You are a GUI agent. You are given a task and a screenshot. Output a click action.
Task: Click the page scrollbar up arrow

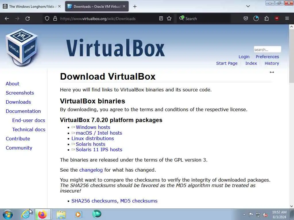click(291, 27)
